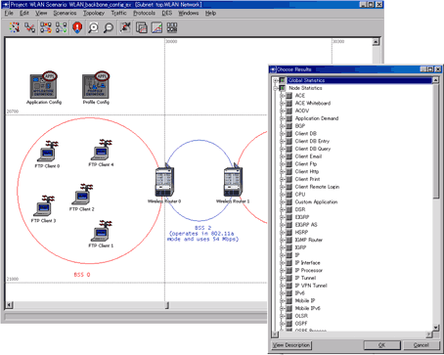Open the Topology menu

click(x=94, y=13)
